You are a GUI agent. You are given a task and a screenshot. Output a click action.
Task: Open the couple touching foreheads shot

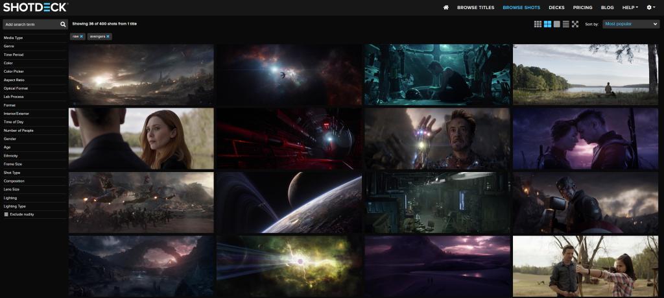click(x=586, y=139)
